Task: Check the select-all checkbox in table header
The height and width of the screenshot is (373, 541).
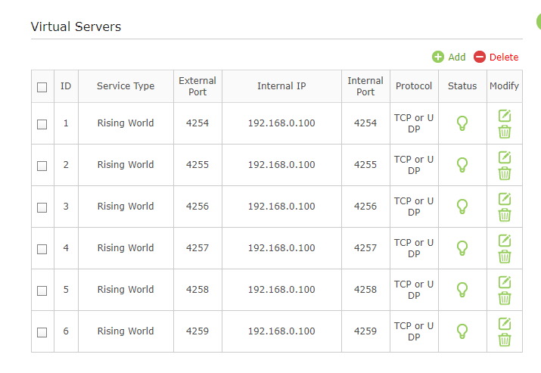Action: (x=42, y=87)
